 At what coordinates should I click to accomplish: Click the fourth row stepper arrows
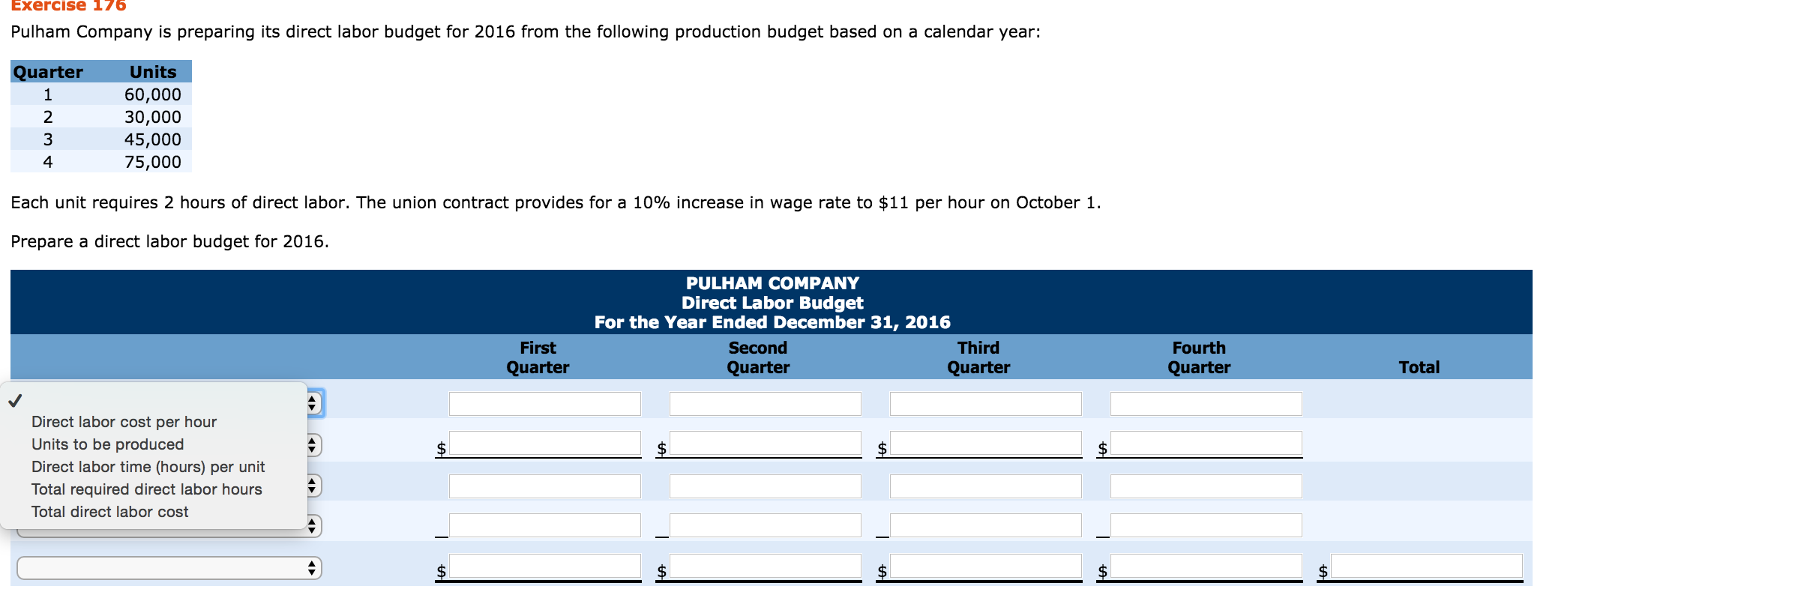(x=311, y=525)
